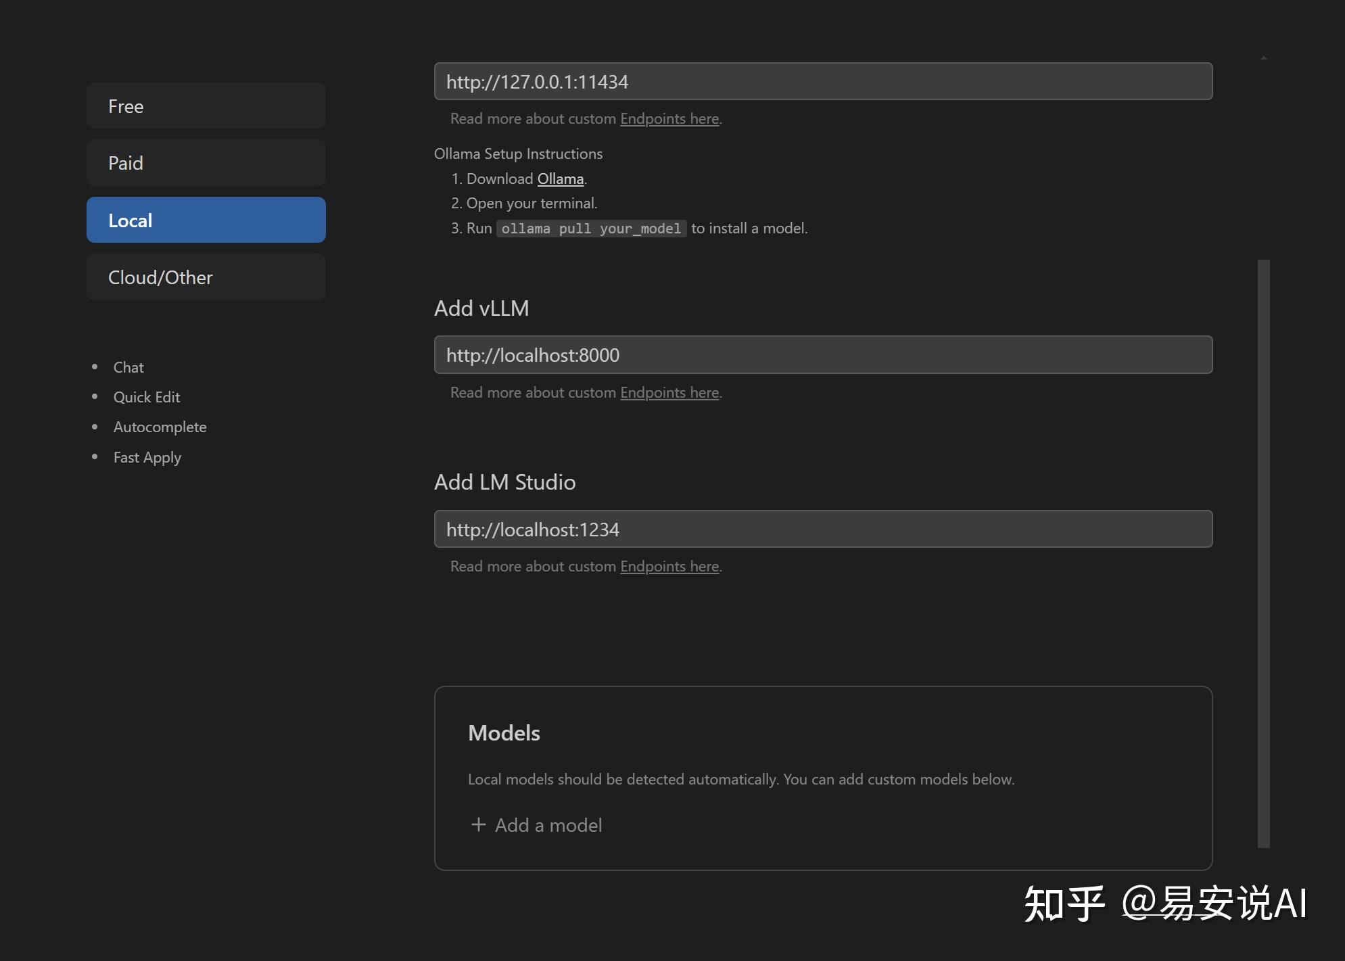Image resolution: width=1345 pixels, height=961 pixels.
Task: Switch to the Free providers tab
Action: coord(206,106)
